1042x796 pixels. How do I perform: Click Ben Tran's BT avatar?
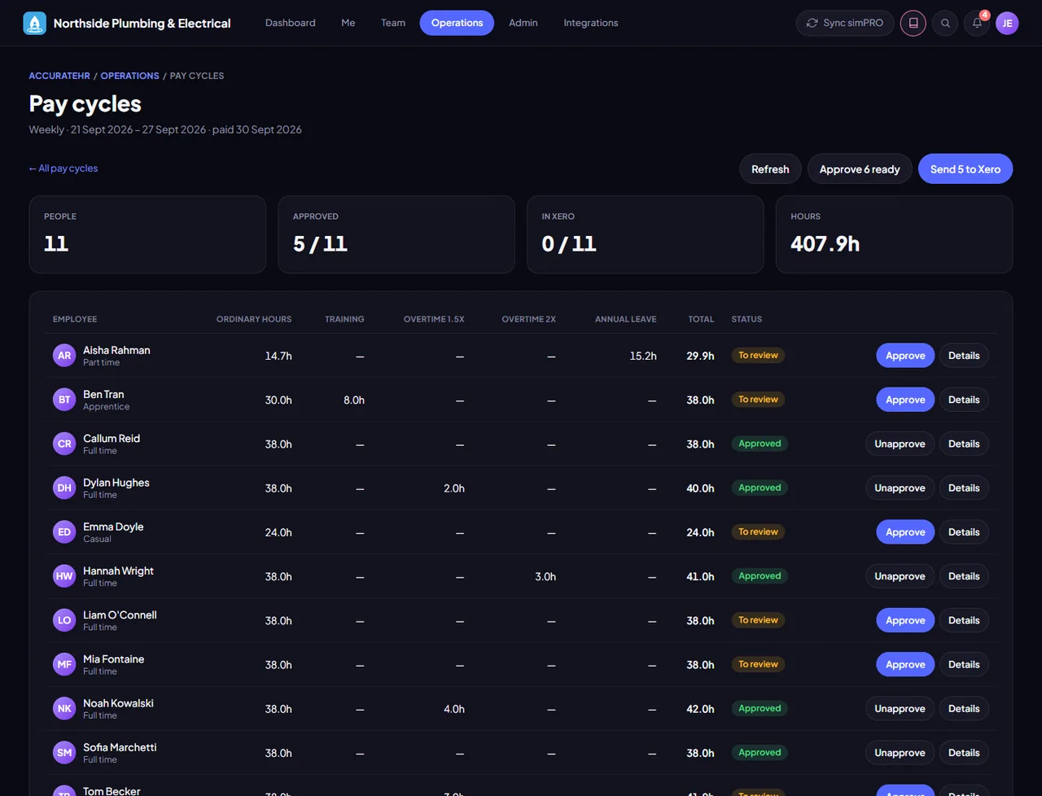(x=64, y=400)
